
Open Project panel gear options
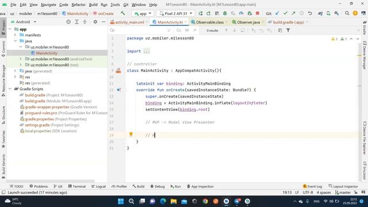click(x=95, y=22)
